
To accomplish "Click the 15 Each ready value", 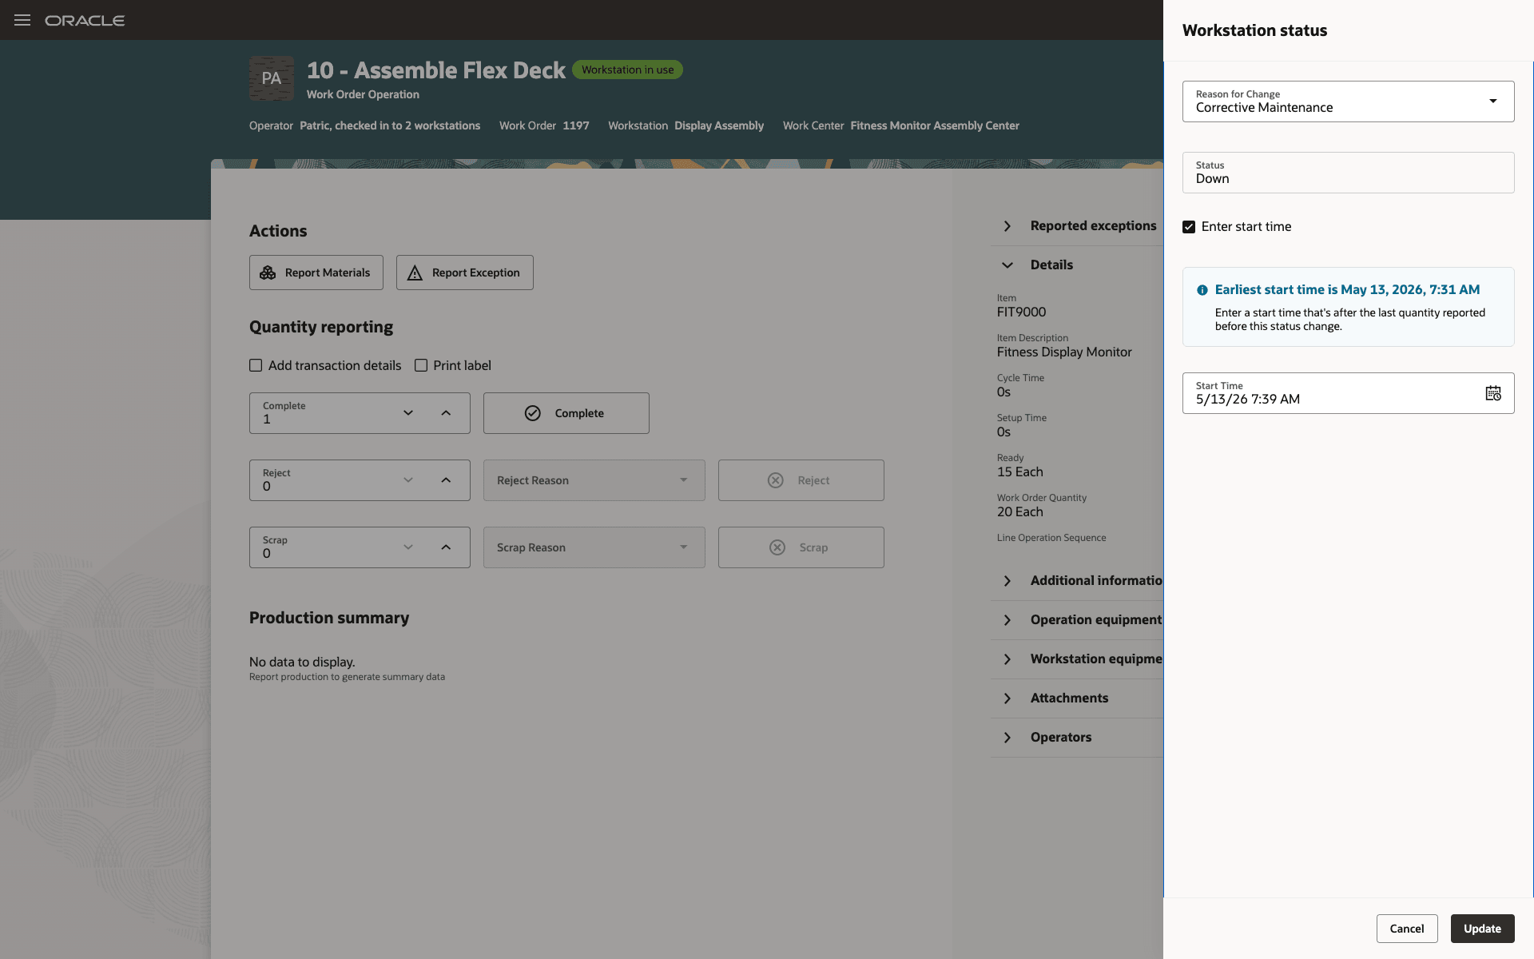I will click(x=1020, y=472).
